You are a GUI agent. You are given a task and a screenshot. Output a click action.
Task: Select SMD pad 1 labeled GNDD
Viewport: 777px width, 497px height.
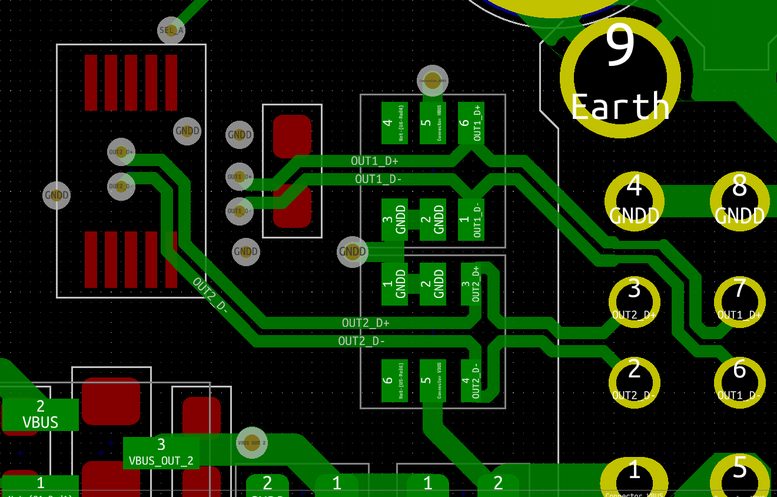394,284
